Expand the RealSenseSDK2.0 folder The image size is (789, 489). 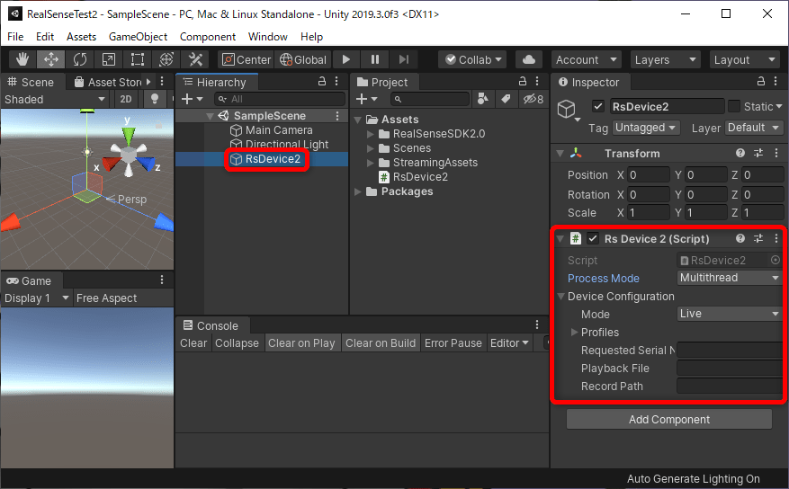coord(371,134)
